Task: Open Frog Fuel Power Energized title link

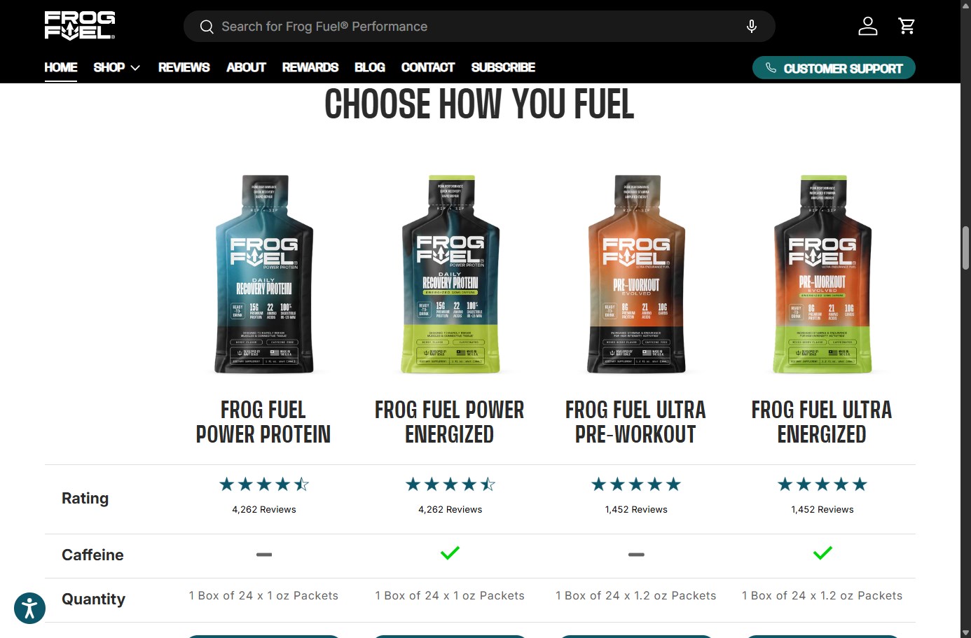Action: [x=450, y=422]
